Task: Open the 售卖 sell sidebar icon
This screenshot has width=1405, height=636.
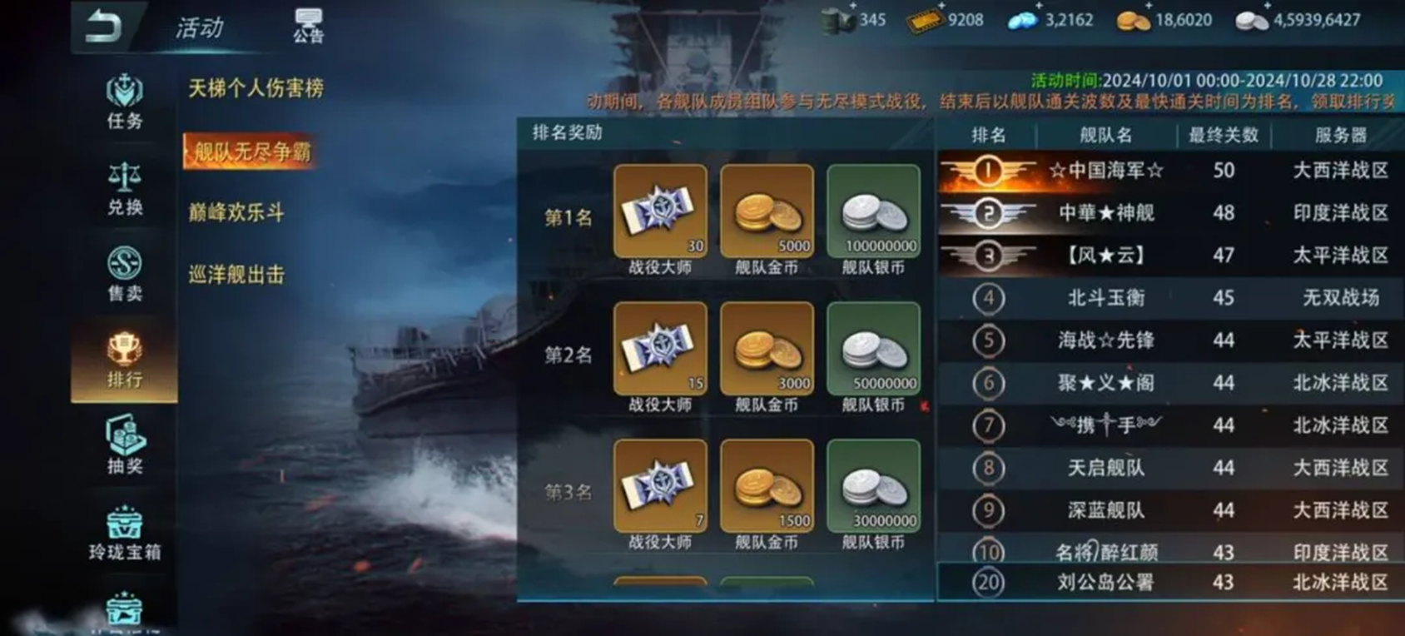Action: (124, 275)
